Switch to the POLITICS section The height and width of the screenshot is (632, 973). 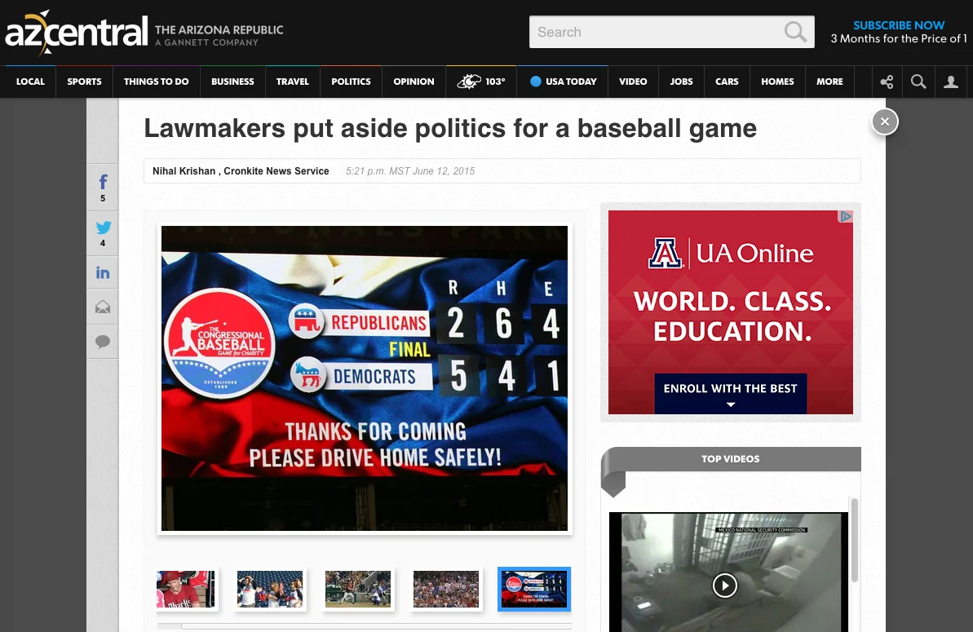pos(351,82)
